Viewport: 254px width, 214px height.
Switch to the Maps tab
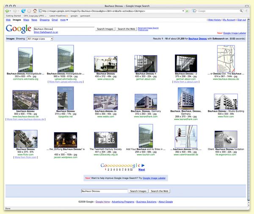pos(26,20)
